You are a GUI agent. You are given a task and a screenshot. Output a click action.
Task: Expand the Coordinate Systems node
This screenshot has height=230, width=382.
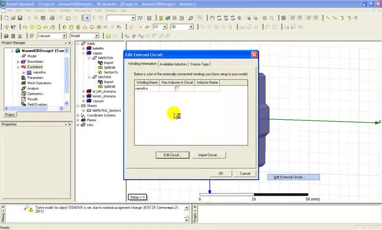click(78, 115)
